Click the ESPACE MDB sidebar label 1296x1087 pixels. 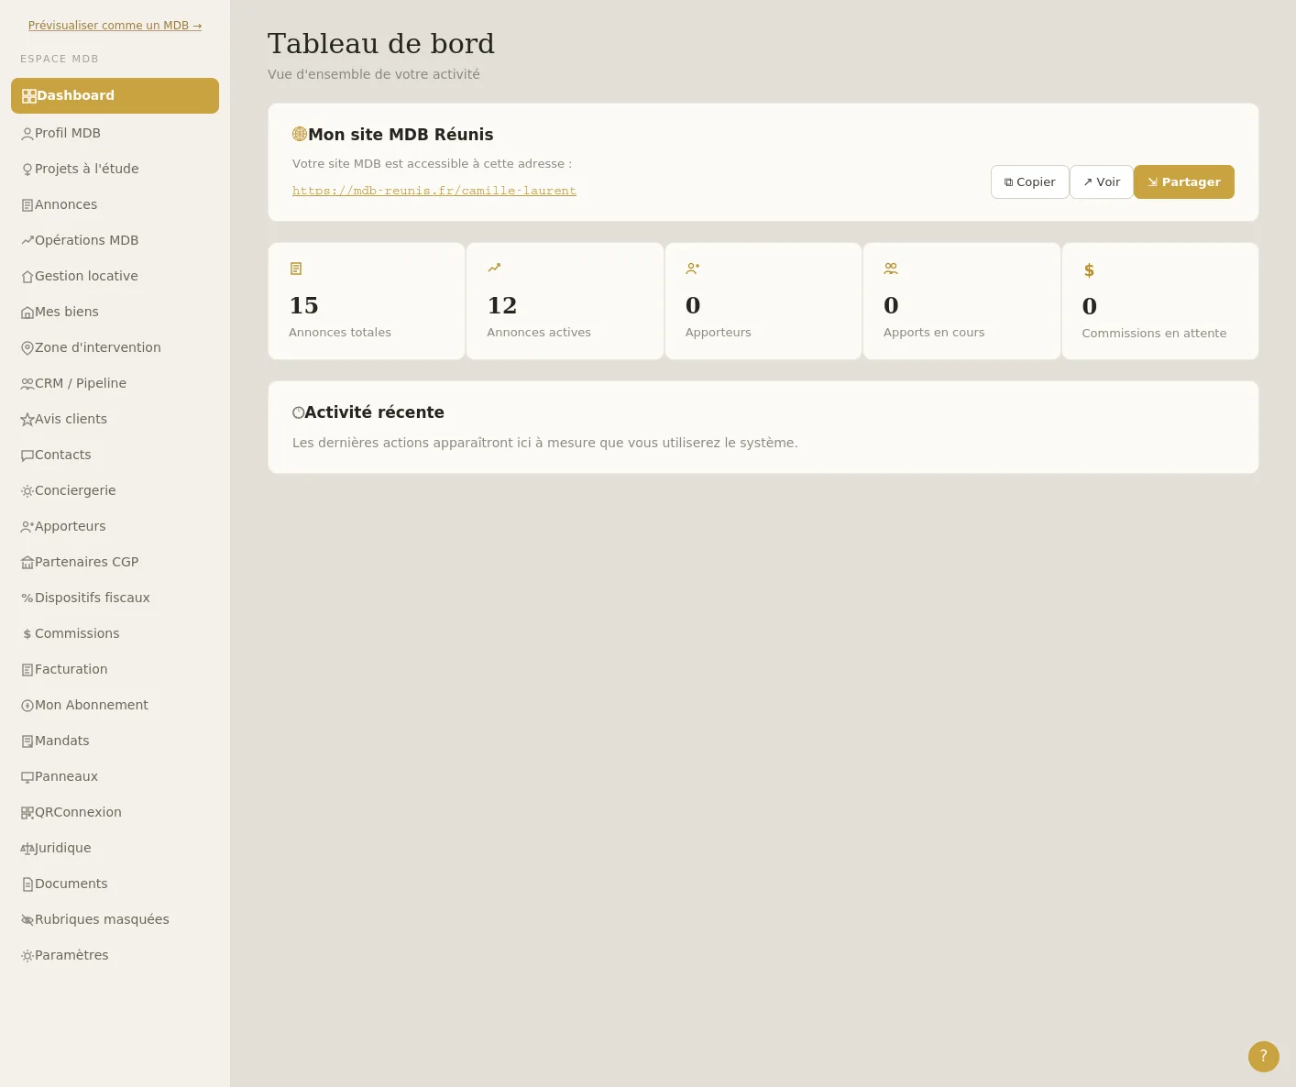(60, 59)
